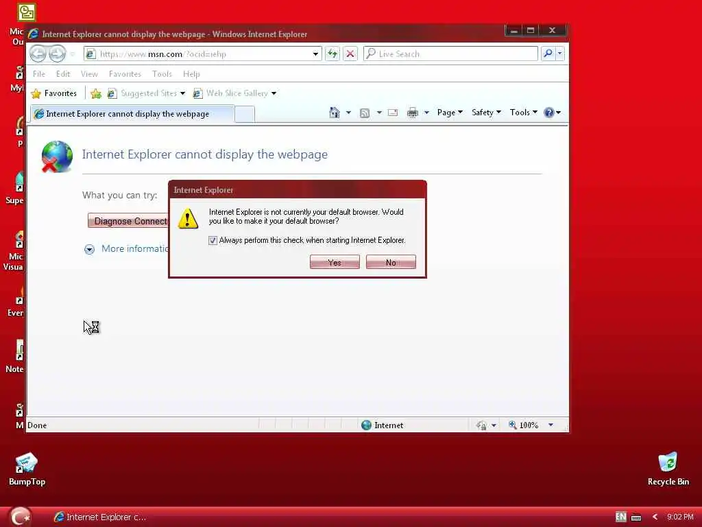Image resolution: width=702 pixels, height=527 pixels.
Task: Open the Edit menu
Action: tap(62, 74)
